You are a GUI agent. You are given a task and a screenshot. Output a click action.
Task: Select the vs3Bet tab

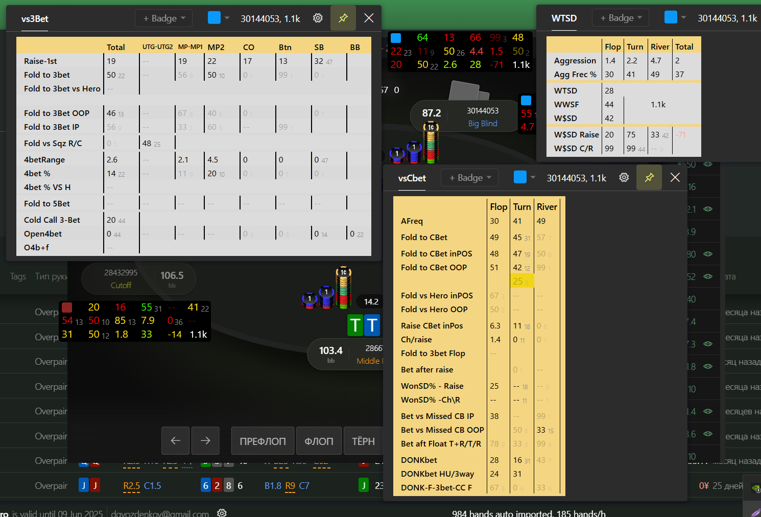pyautogui.click(x=35, y=19)
